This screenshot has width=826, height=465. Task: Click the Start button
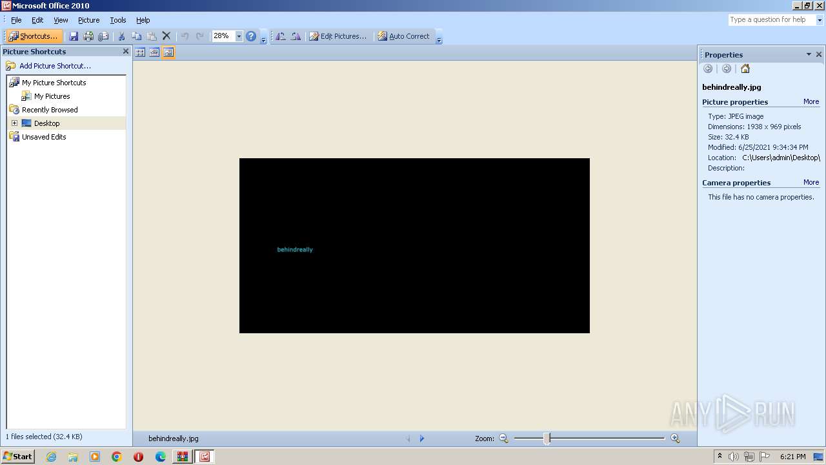(17, 457)
